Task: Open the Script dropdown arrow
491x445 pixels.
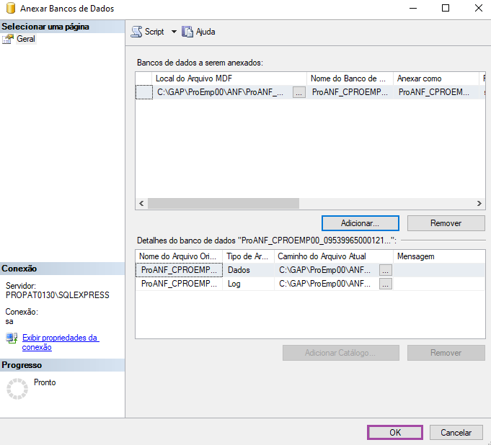Action: 174,32
